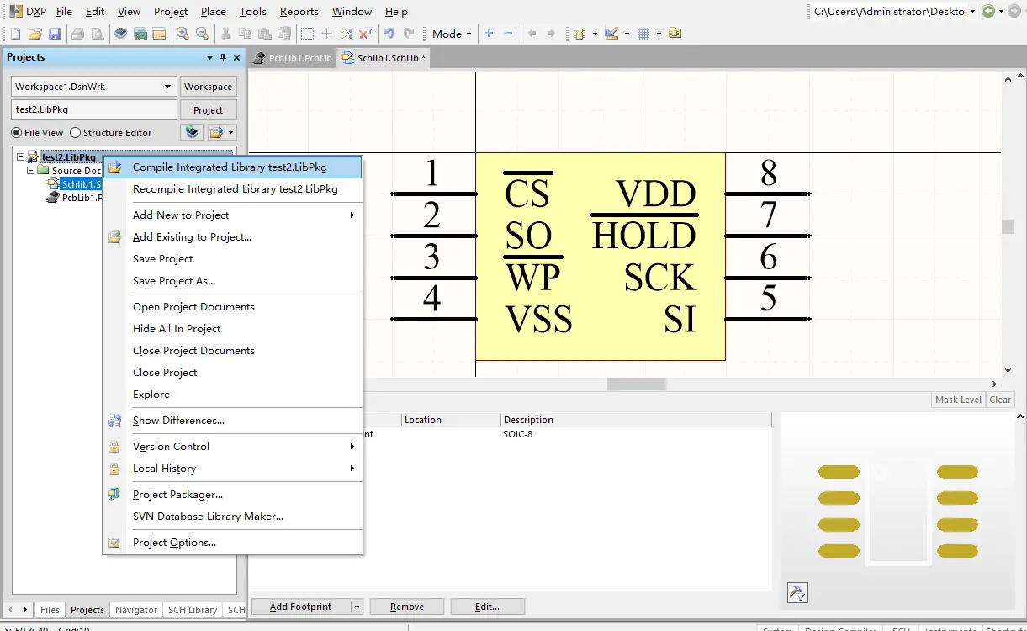Select the File View radio button
Screen dimensions: 1027x631
17,133
